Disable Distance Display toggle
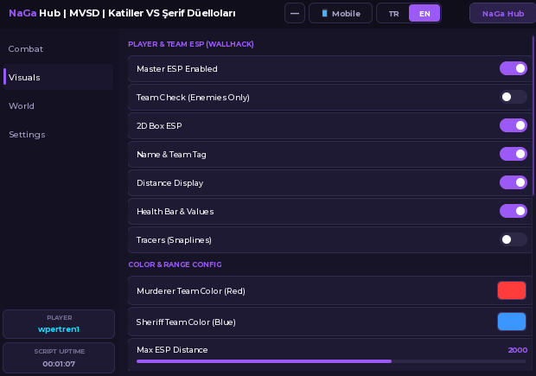536x376 pixels. (514, 182)
